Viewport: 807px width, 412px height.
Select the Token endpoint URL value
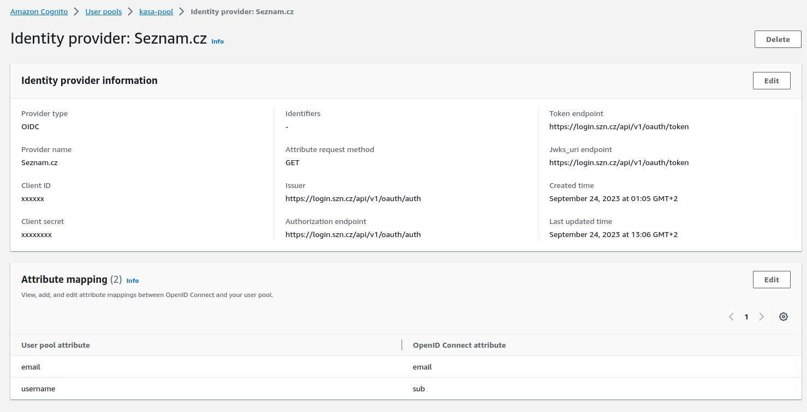[x=619, y=126]
